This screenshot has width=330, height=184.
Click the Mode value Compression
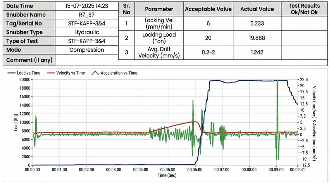86,50
